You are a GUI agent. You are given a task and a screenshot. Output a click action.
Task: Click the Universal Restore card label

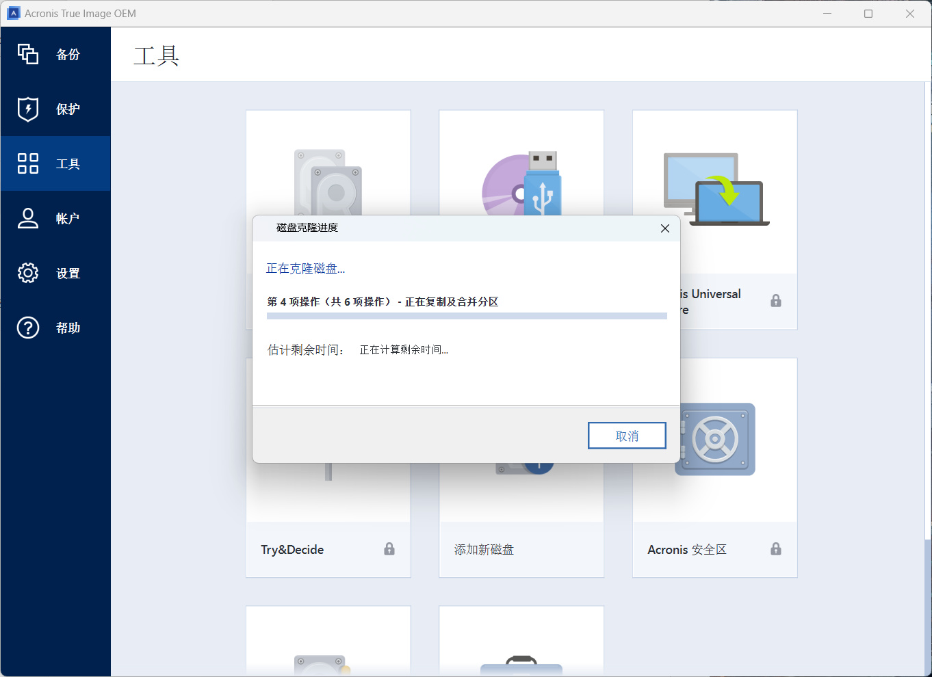point(710,302)
